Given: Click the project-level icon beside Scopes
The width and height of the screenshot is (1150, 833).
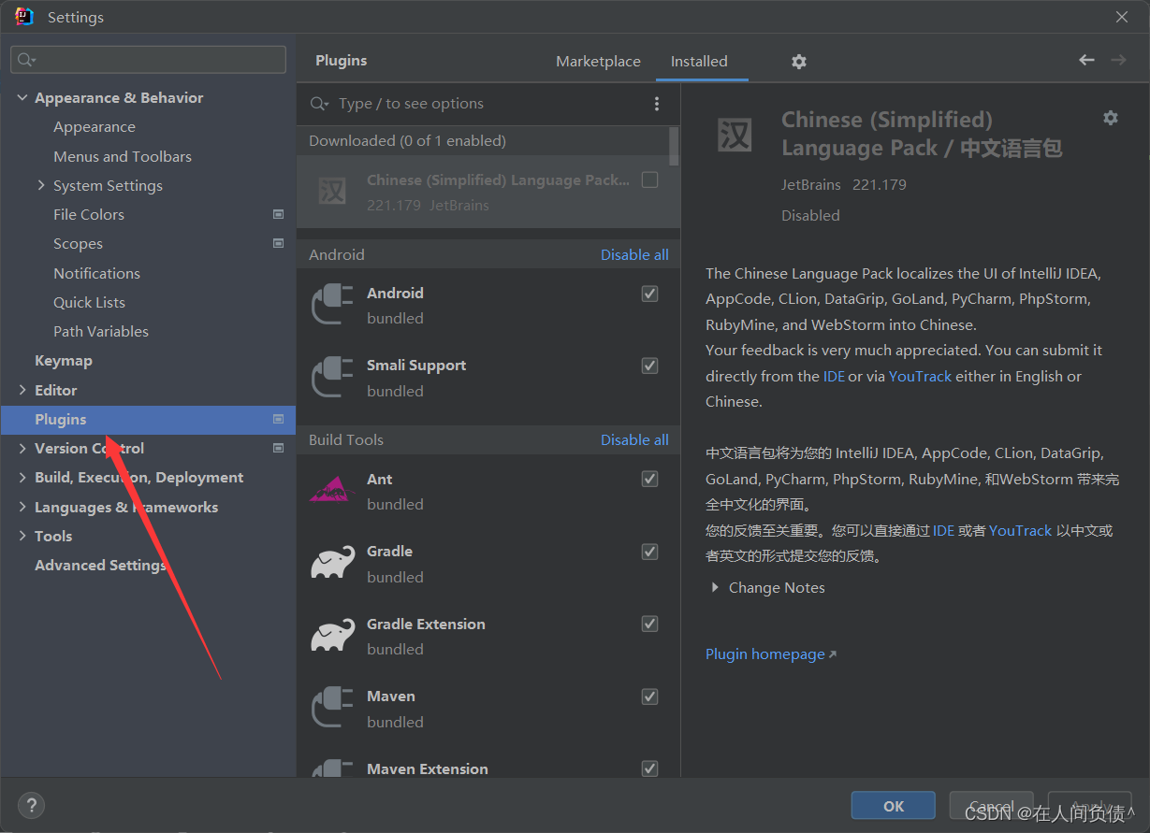Looking at the screenshot, I should tap(278, 243).
